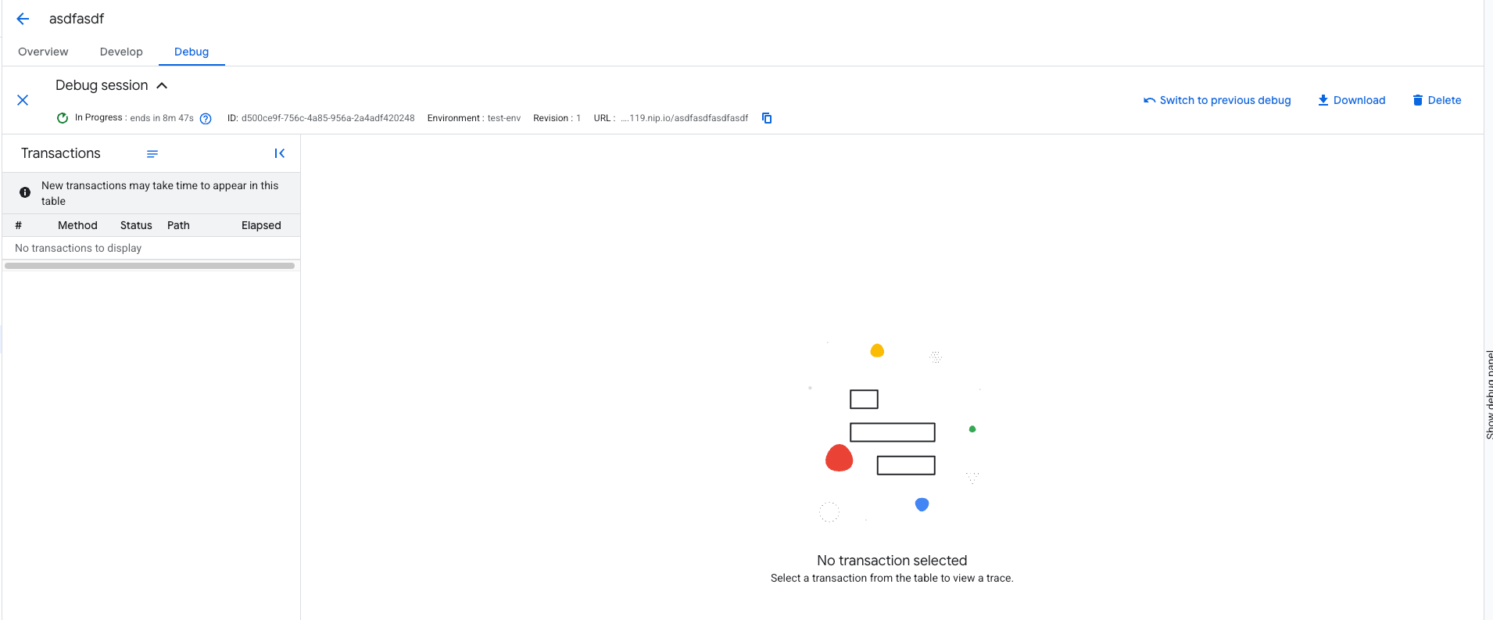Click the In Progress refresh status icon
This screenshot has width=1493, height=620.
[63, 118]
